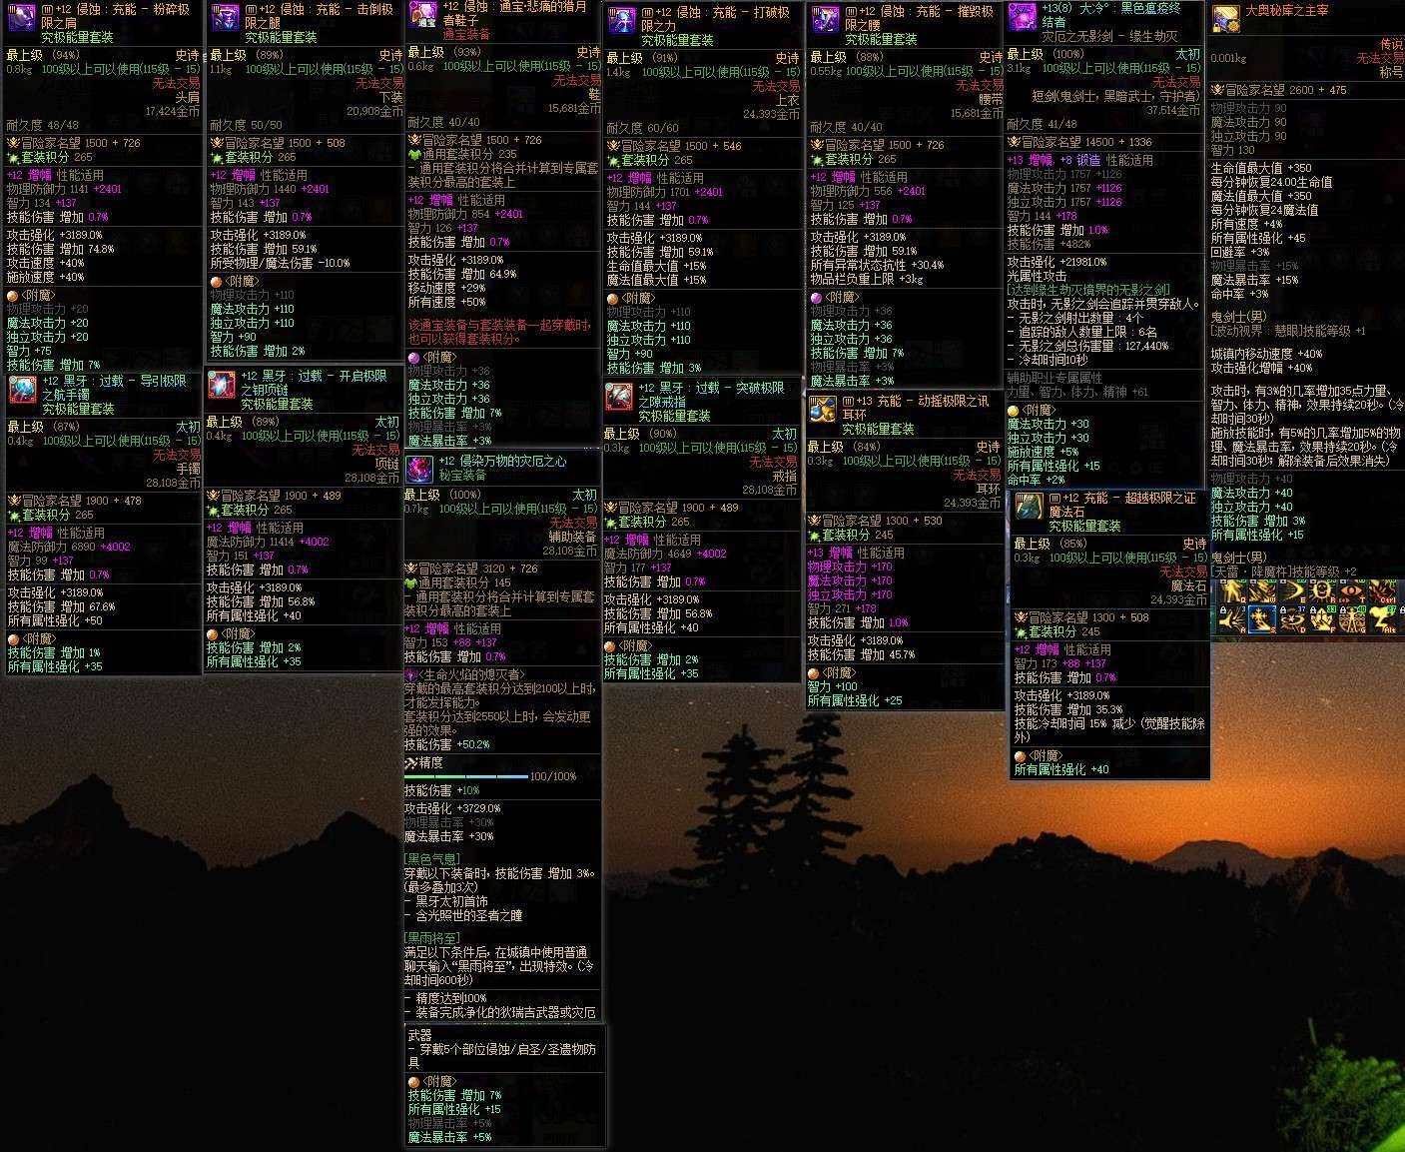This screenshot has height=1152, width=1405.
Task: Click the 大奥秘库之主宰 title icon
Action: (x=1226, y=20)
